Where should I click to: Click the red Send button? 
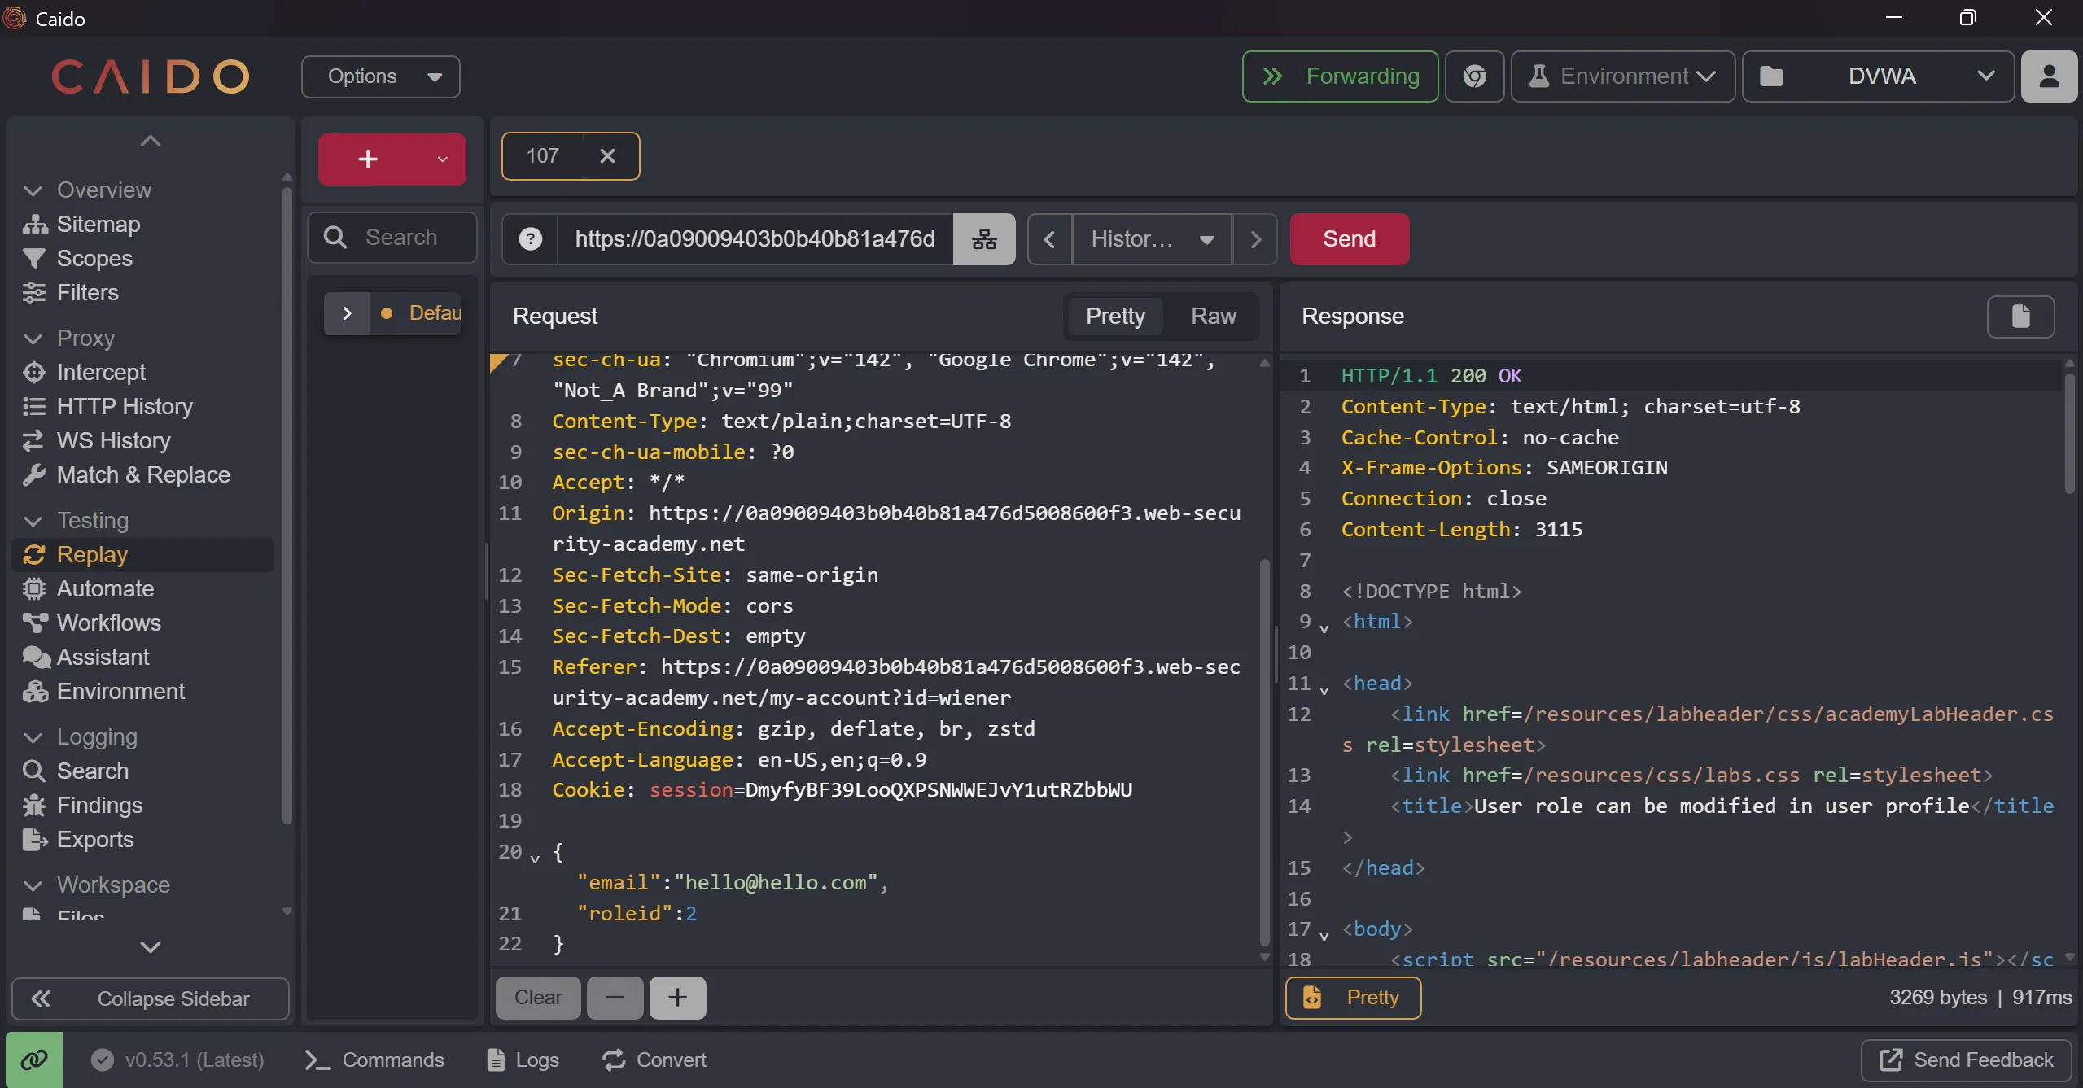1349,239
